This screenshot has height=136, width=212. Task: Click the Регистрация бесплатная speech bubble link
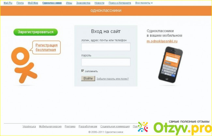point(46,47)
